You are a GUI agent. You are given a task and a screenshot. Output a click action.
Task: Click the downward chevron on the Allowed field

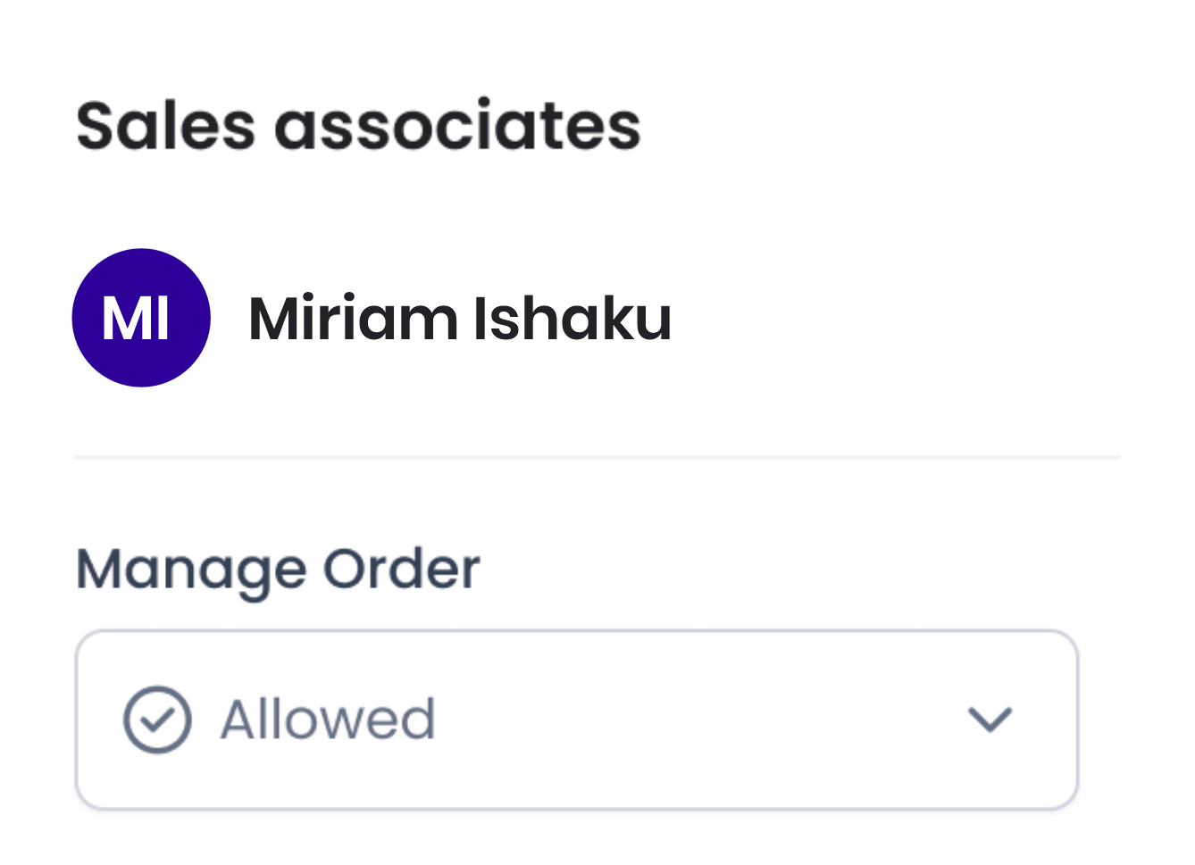[x=989, y=719]
